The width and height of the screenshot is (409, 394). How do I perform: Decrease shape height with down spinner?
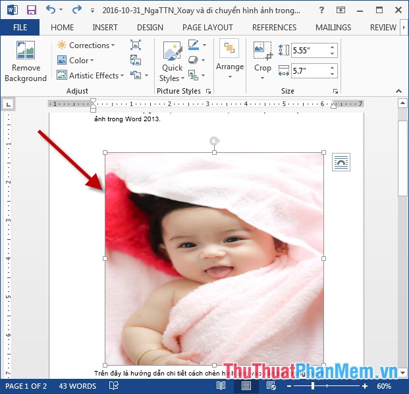pos(332,53)
